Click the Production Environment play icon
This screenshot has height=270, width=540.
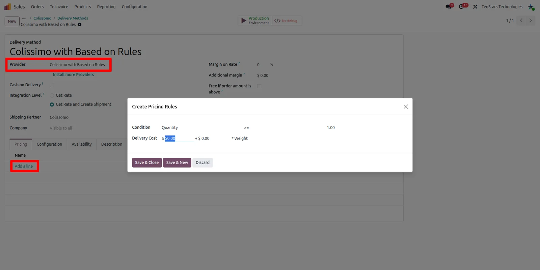click(243, 21)
